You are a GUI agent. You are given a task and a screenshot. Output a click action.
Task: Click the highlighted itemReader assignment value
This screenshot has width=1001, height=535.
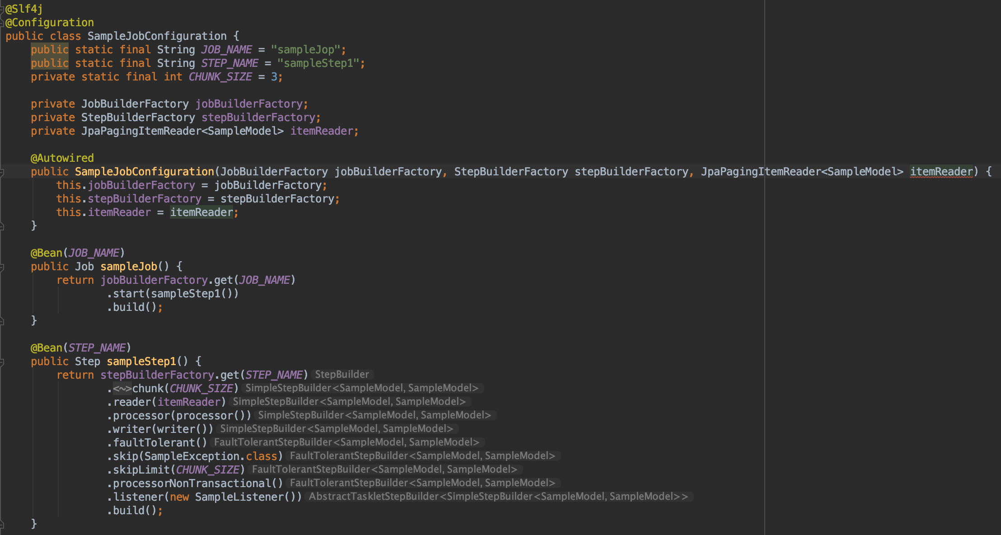point(201,212)
